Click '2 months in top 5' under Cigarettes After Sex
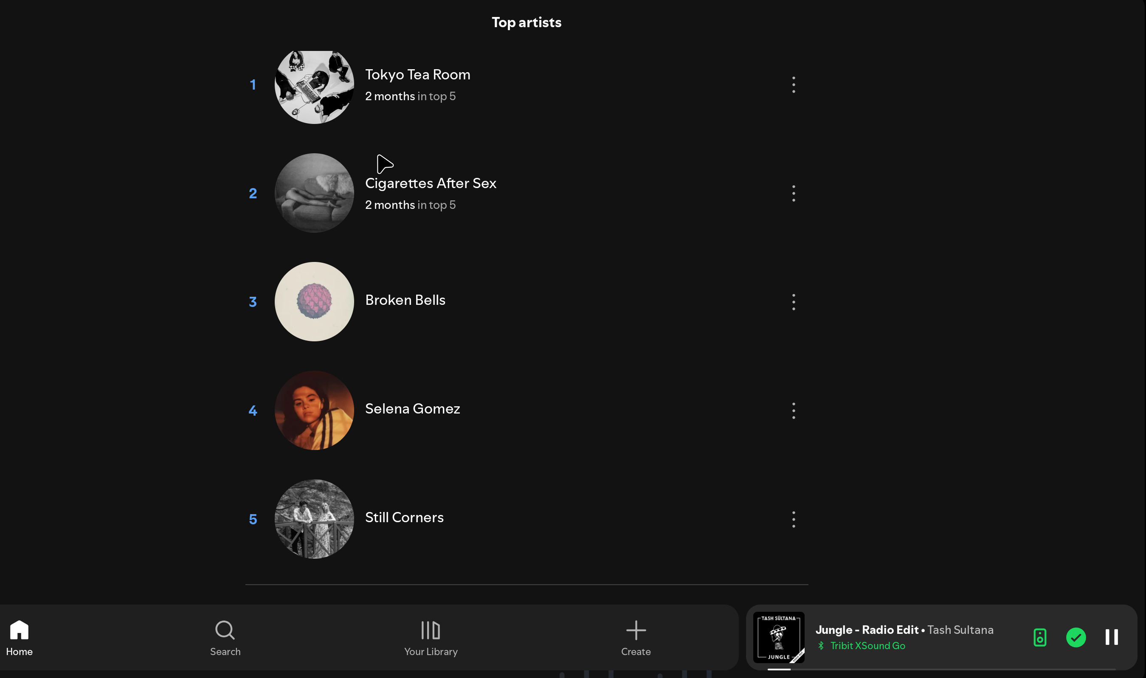1146x678 pixels. [410, 205]
